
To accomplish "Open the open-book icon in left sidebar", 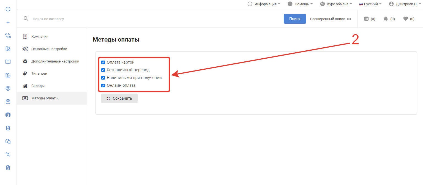I will 8,62.
